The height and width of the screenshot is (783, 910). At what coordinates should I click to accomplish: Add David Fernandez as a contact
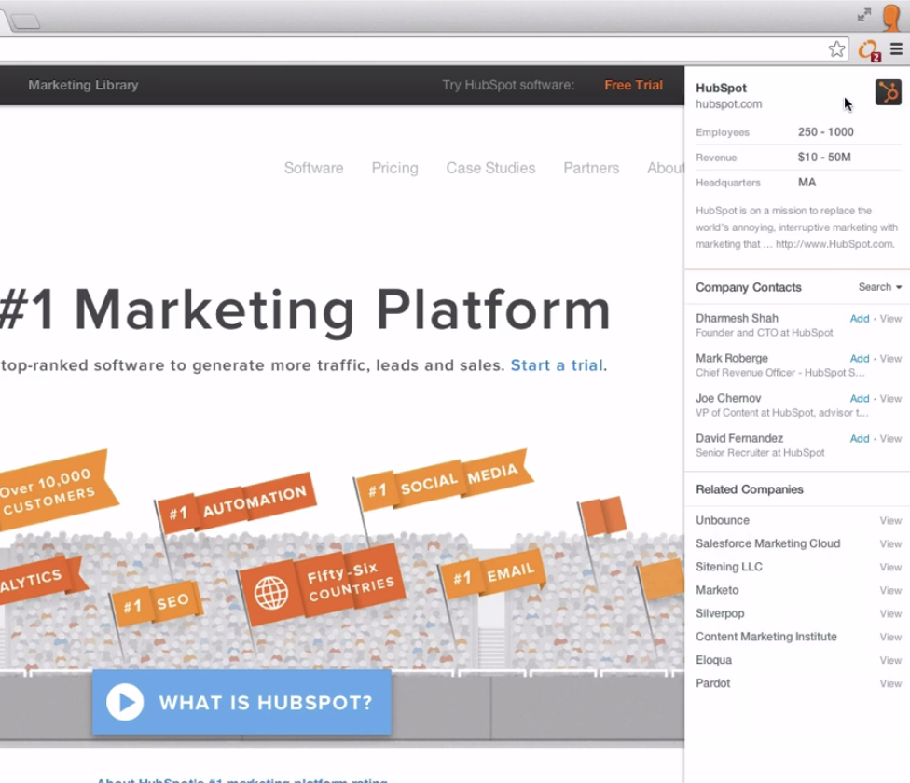click(x=860, y=438)
